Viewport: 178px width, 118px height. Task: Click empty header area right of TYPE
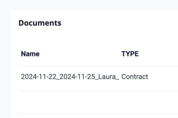point(159,54)
